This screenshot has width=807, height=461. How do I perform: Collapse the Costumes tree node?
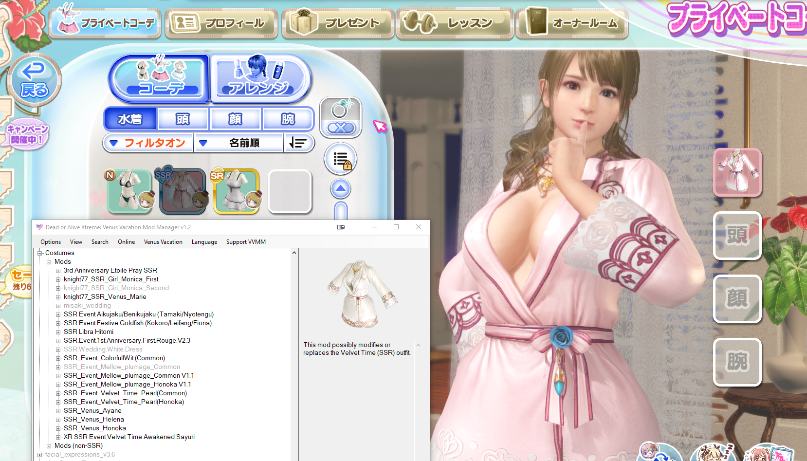tap(40, 253)
